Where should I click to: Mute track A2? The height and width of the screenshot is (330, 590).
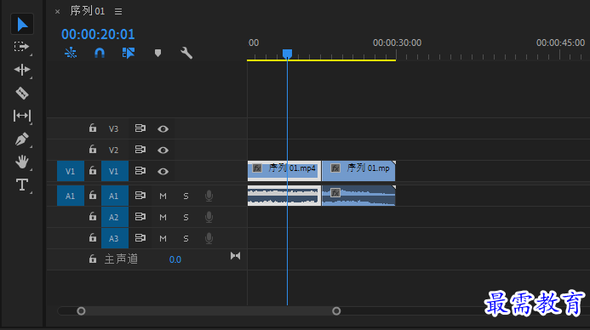[x=163, y=217]
